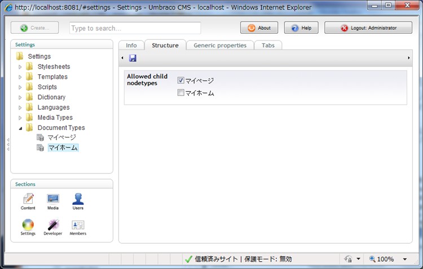This screenshot has width=423, height=269.
Task: Open the zoom level dropdown arrow
Action: click(x=404, y=259)
